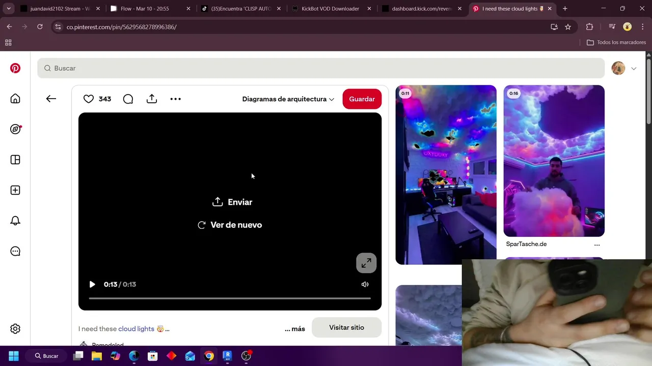The height and width of the screenshot is (366, 652).
Task: Go back with the left arrow
Action: (51, 99)
